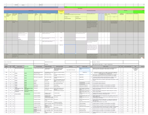Click the Potential Failure Effects header cell

(x=59, y=67)
